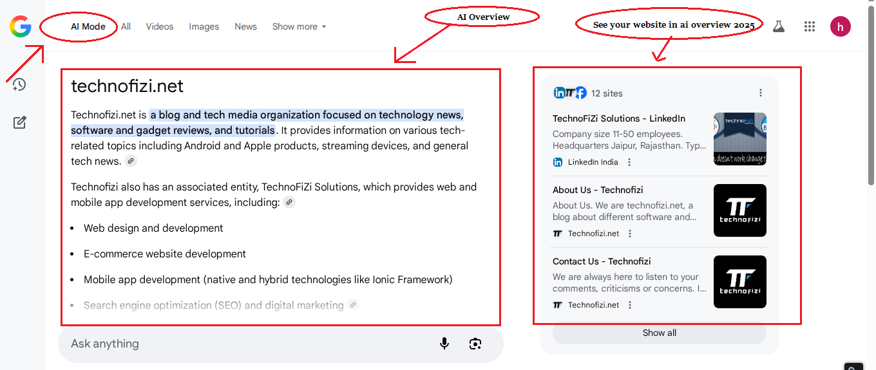Open three-dot menu next to LinkedIn India

[x=629, y=162]
